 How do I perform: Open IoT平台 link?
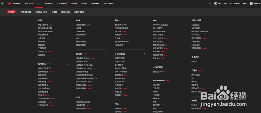coord(194,105)
